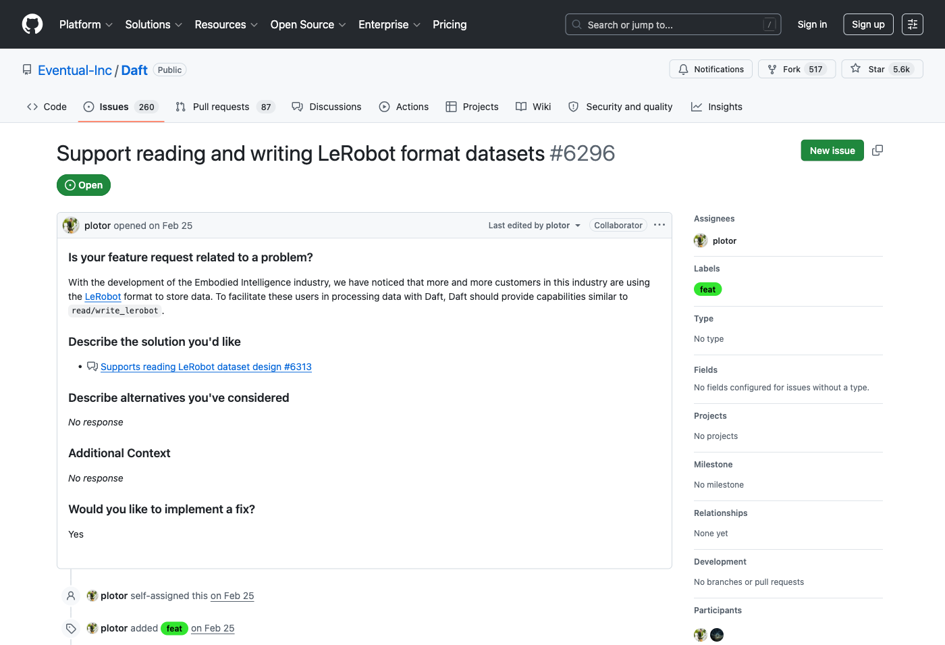This screenshot has width=945, height=645.
Task: Click the tag icon on label-added event
Action: coord(71,628)
